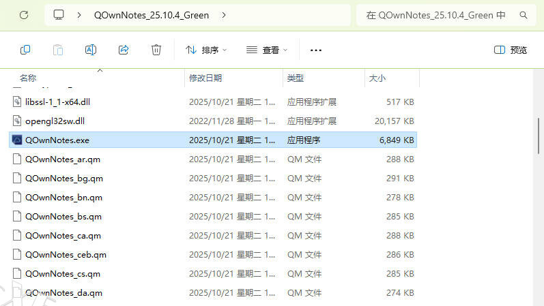Open the view (查看) dropdown
Viewport: 544px width, 306px height.
coord(267,50)
